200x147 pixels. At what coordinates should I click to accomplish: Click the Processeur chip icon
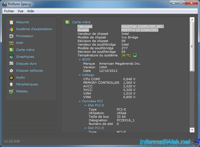[x=11, y=36]
